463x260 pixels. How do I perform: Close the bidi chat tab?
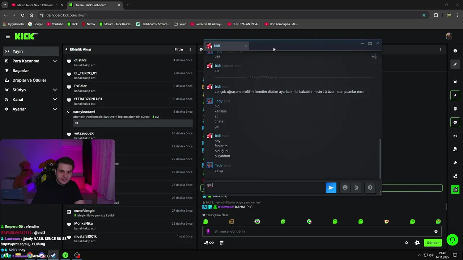246,46
